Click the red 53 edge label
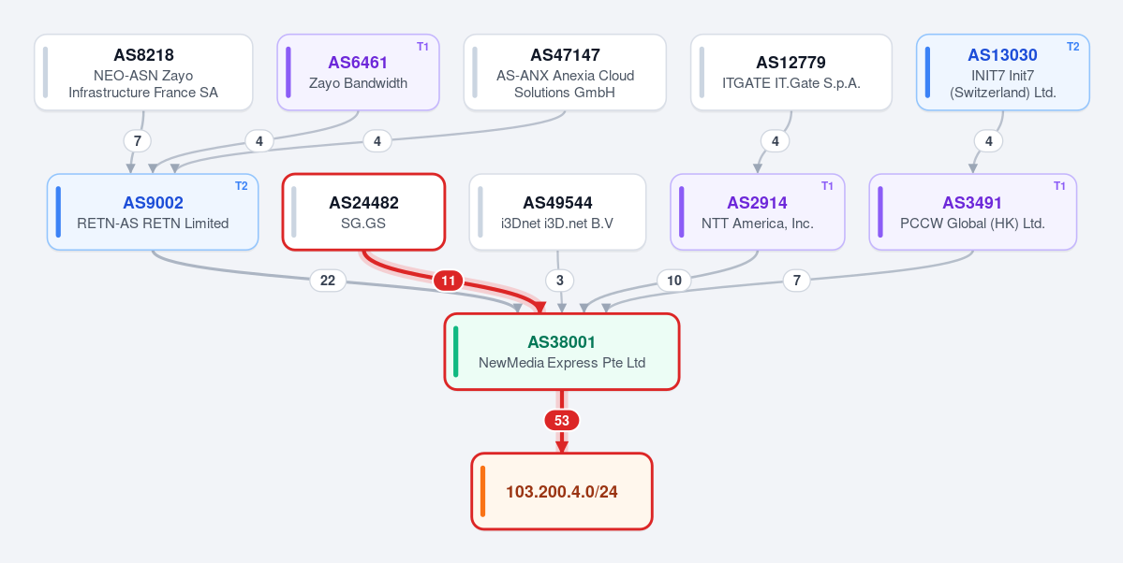Screen dimensions: 1123x563 point(562,421)
